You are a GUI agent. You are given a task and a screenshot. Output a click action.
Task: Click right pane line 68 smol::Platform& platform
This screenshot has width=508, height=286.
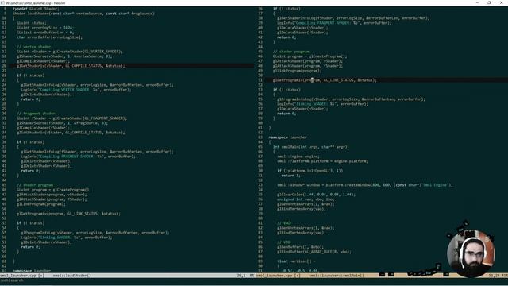coord(323,161)
